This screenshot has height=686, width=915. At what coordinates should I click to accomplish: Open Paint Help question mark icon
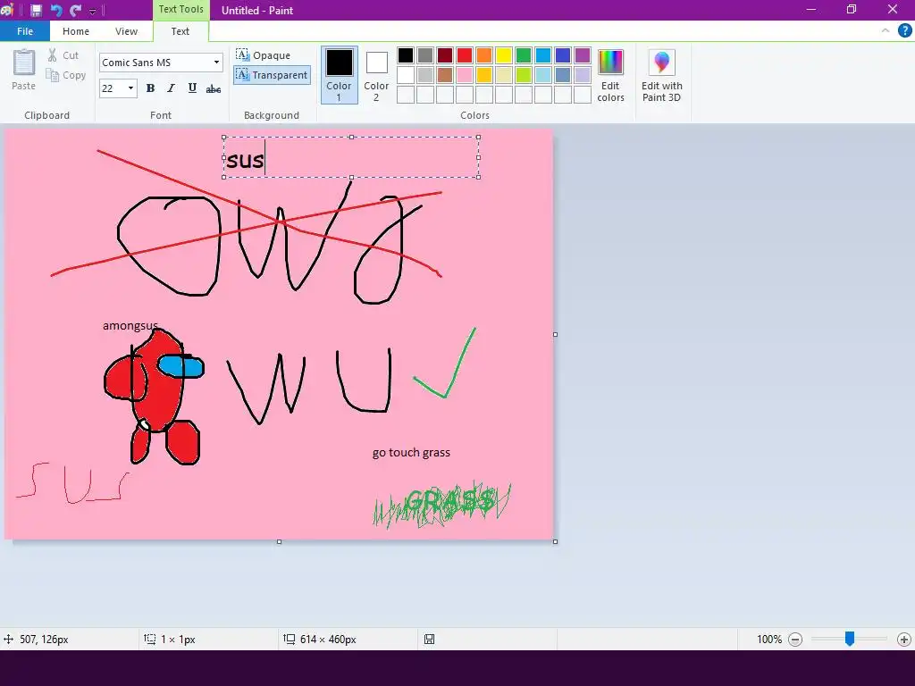point(904,31)
